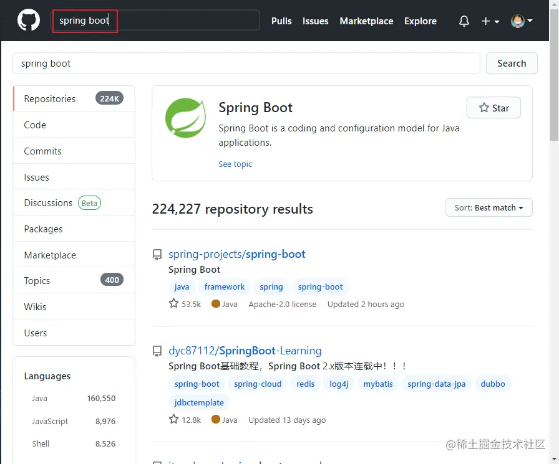Go to Issues in the header

315,21
